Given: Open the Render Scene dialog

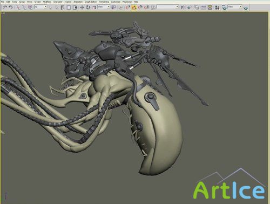Looking at the screenshot, I should [x=224, y=8].
